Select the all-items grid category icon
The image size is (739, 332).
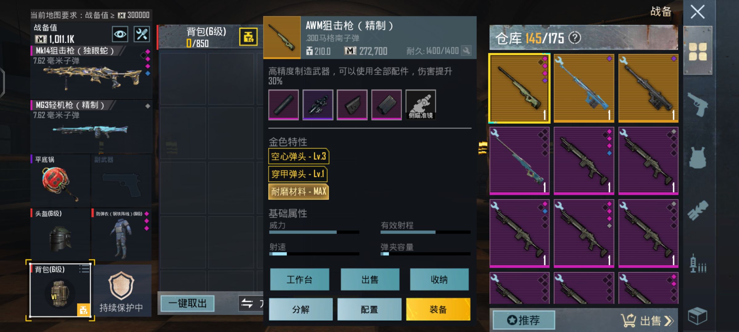click(x=698, y=51)
